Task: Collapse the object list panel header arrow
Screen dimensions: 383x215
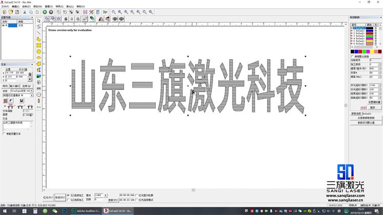Action: coord(32,17)
